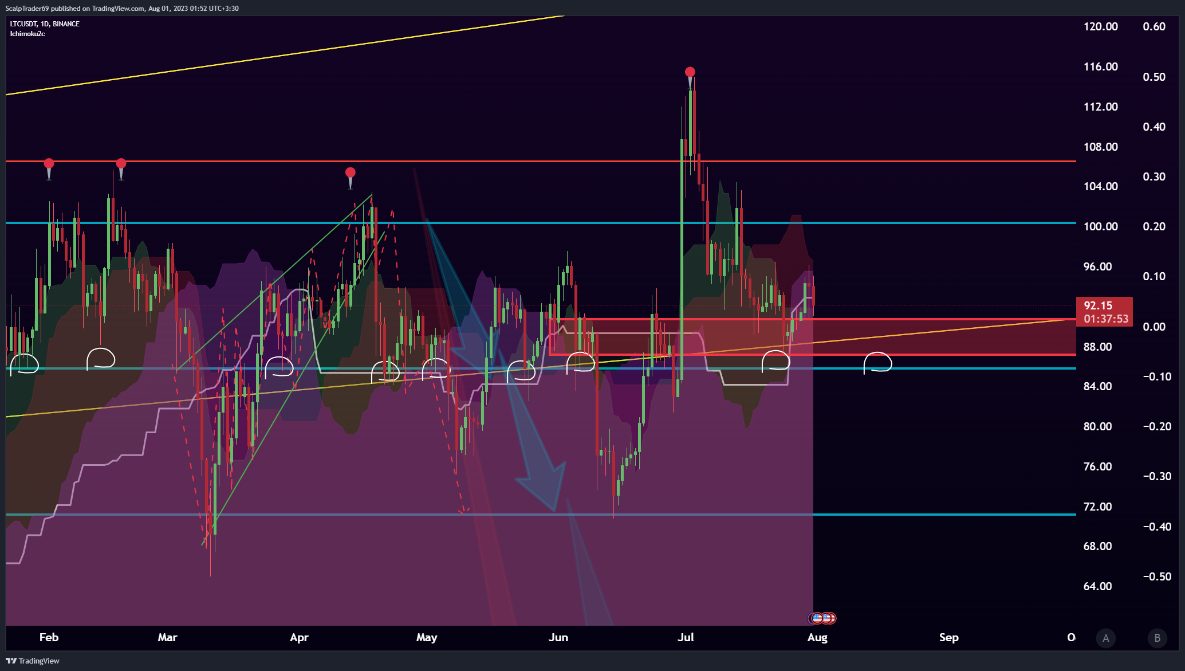1185x671 pixels.
Task: Click the 108.00 price scale label
Action: [x=1100, y=147]
